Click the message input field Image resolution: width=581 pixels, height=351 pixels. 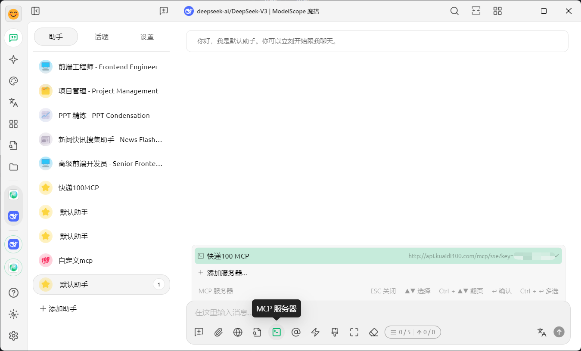(378, 313)
